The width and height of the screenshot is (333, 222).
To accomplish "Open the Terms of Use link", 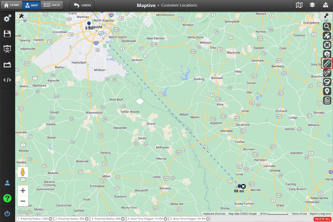I will pyautogui.click(x=299, y=213).
